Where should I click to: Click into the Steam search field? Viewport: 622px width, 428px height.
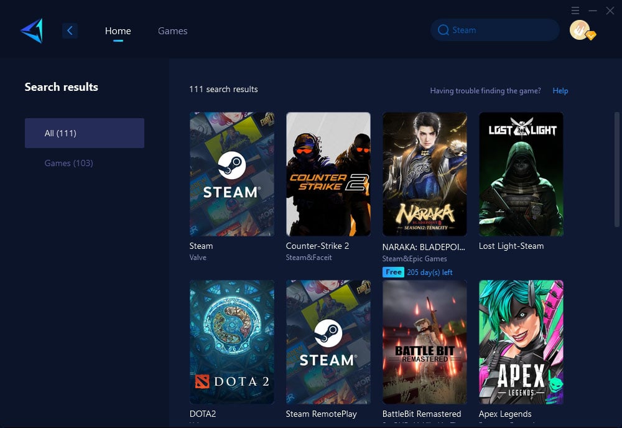click(494, 30)
